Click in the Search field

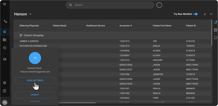112,5
